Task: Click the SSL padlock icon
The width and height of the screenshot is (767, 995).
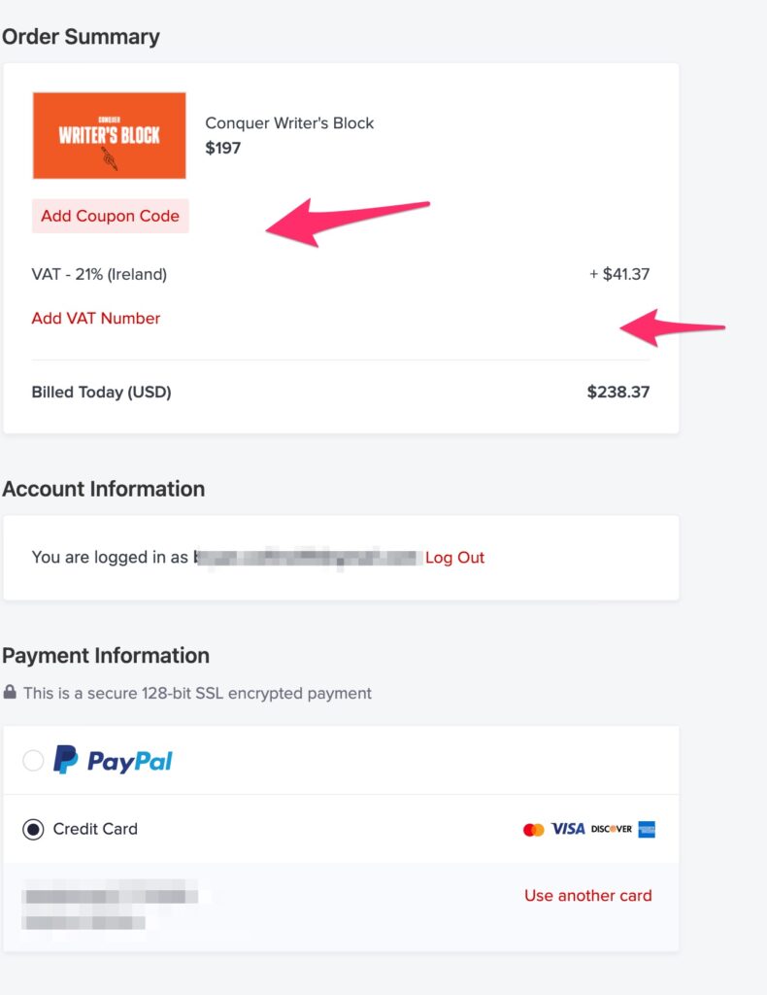Action: [10, 693]
